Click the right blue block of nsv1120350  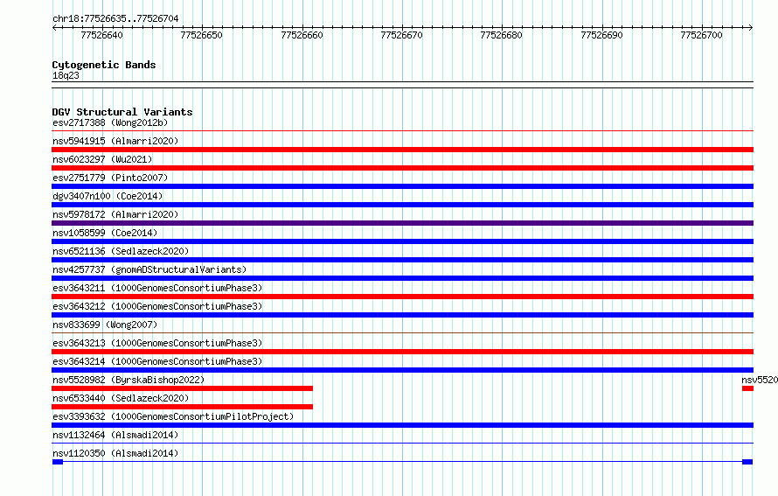tap(747, 462)
